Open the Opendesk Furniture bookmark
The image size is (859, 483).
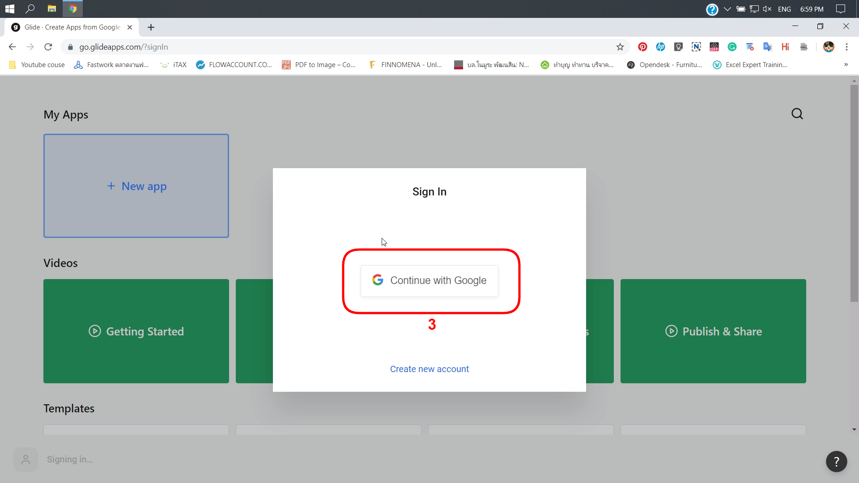[x=664, y=65]
